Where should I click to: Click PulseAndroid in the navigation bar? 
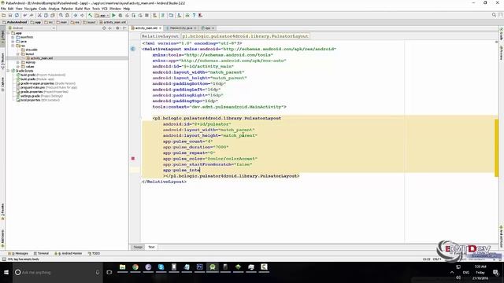point(15,22)
